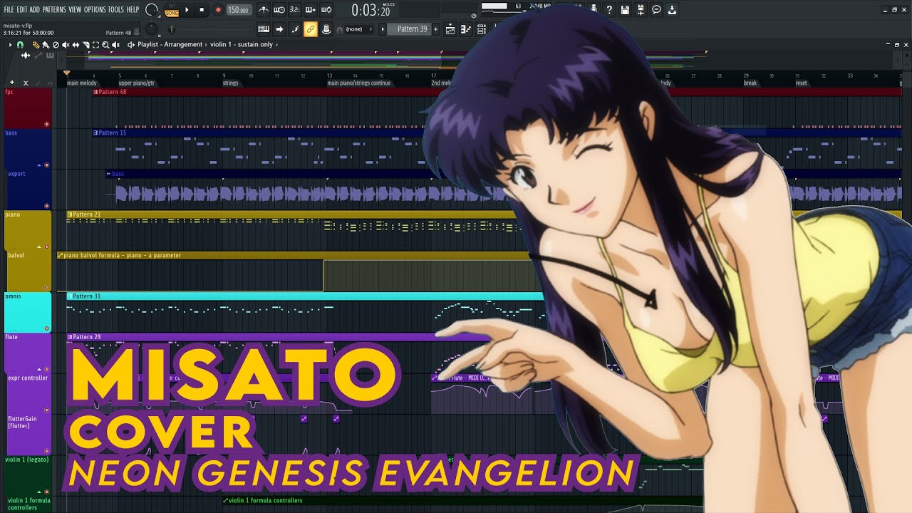Click the save project floppy icon
912x513 pixels.
[625, 10]
